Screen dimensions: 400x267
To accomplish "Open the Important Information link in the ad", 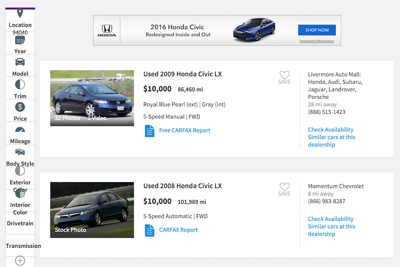I will (317, 41).
